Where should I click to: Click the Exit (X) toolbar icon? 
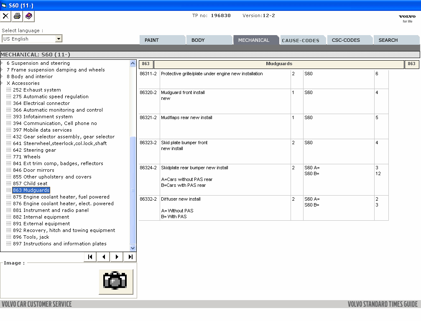(6, 16)
